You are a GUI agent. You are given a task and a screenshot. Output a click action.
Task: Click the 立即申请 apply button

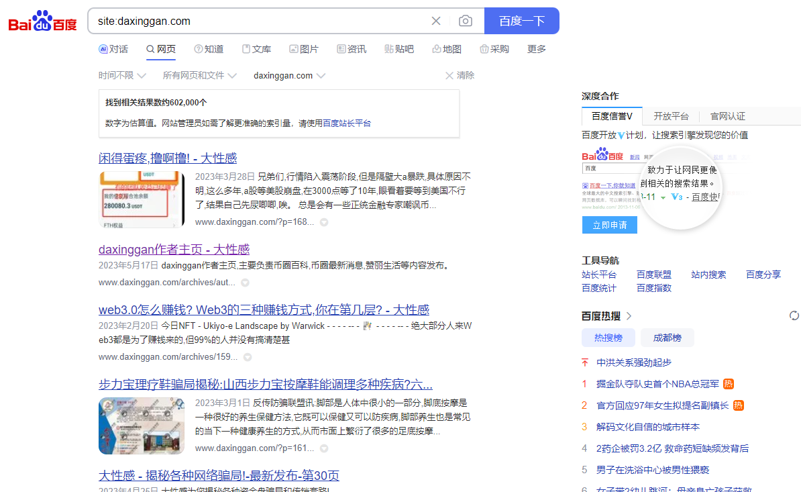[609, 225]
